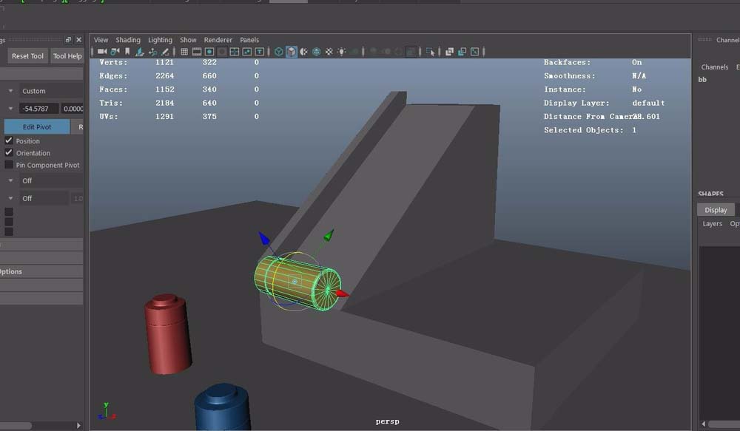
Task: Click the Tool Settings horizontal scrollbar thumb
Action: 16,425
